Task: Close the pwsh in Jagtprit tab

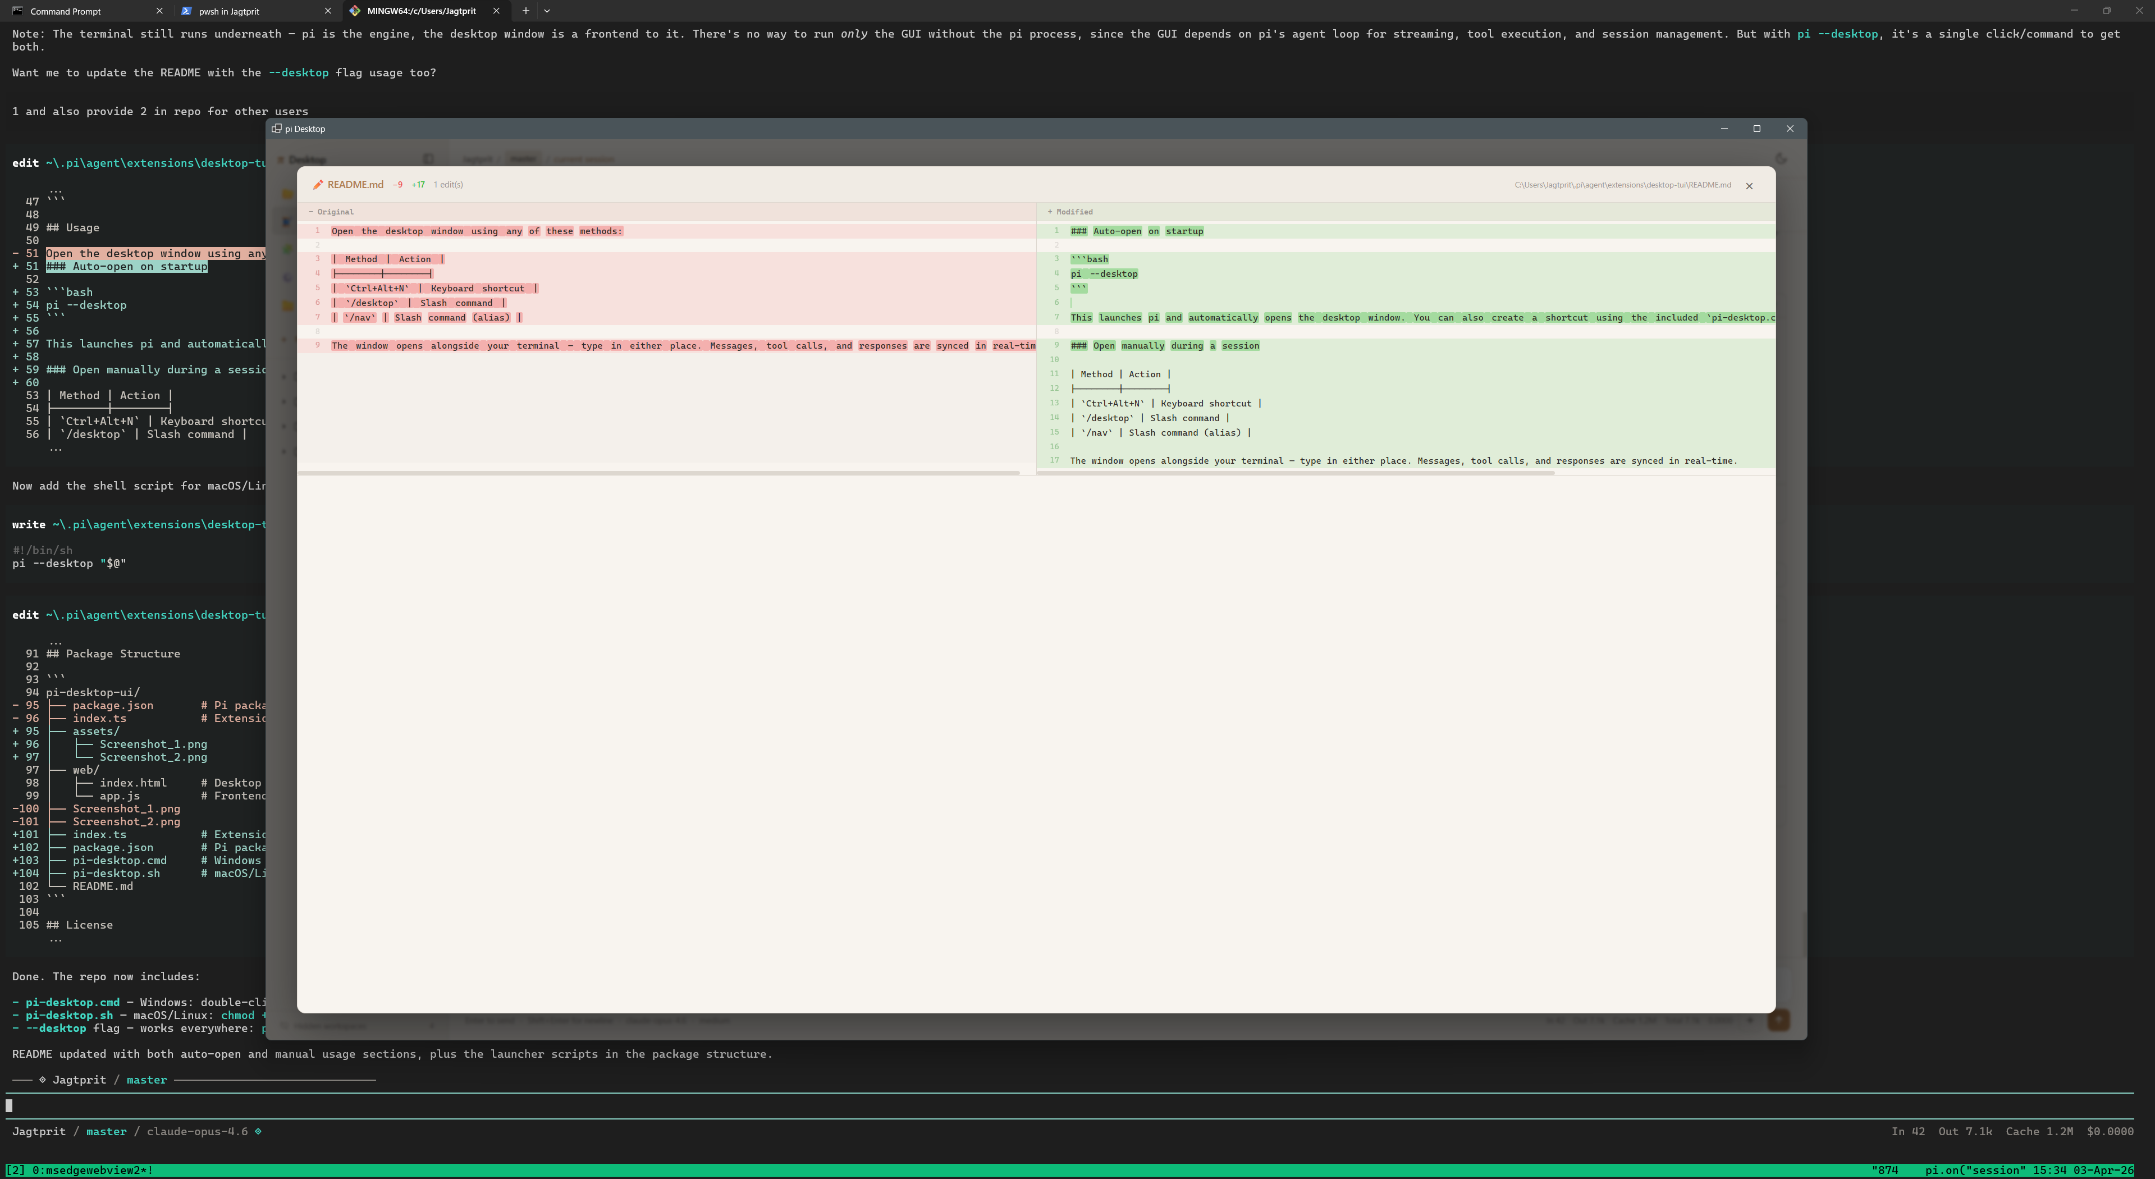Action: [327, 11]
